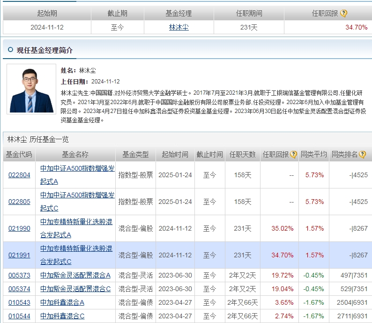Image resolution: width=372 pixels, height=323 pixels.
Task: Click 起始时间 column header
Action: click(x=175, y=155)
